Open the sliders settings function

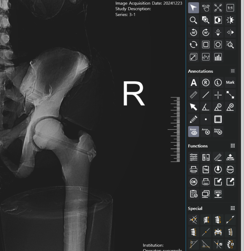click(x=193, y=157)
